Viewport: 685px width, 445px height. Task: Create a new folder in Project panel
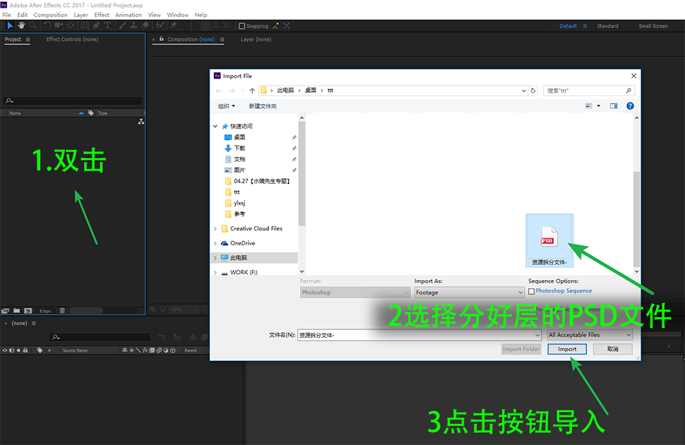(x=16, y=311)
